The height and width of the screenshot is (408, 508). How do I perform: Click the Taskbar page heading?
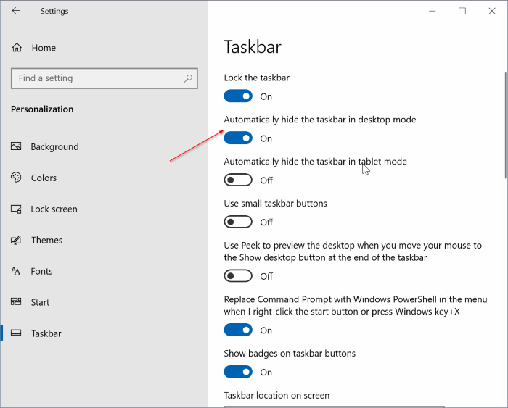[x=253, y=47]
